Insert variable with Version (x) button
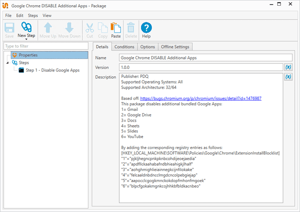 [x=288, y=67]
